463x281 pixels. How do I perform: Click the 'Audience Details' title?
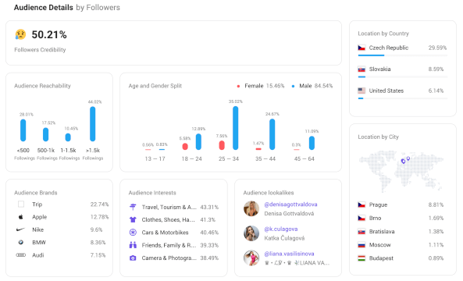(x=44, y=7)
